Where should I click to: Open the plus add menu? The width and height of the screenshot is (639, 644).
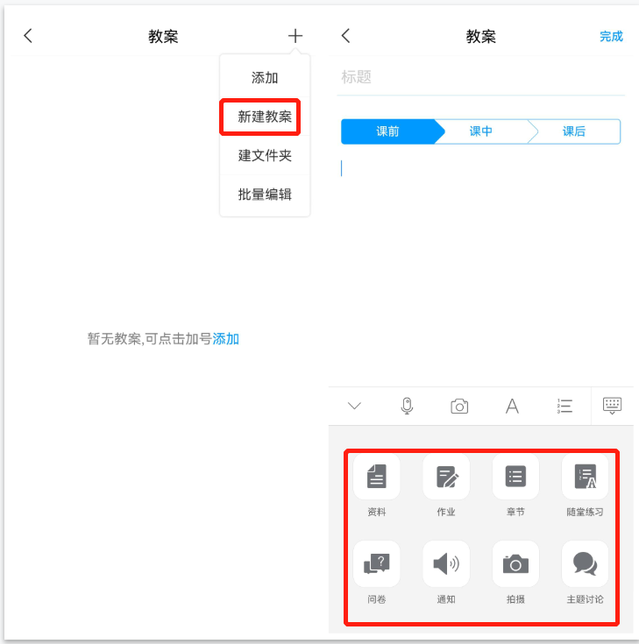click(x=295, y=36)
